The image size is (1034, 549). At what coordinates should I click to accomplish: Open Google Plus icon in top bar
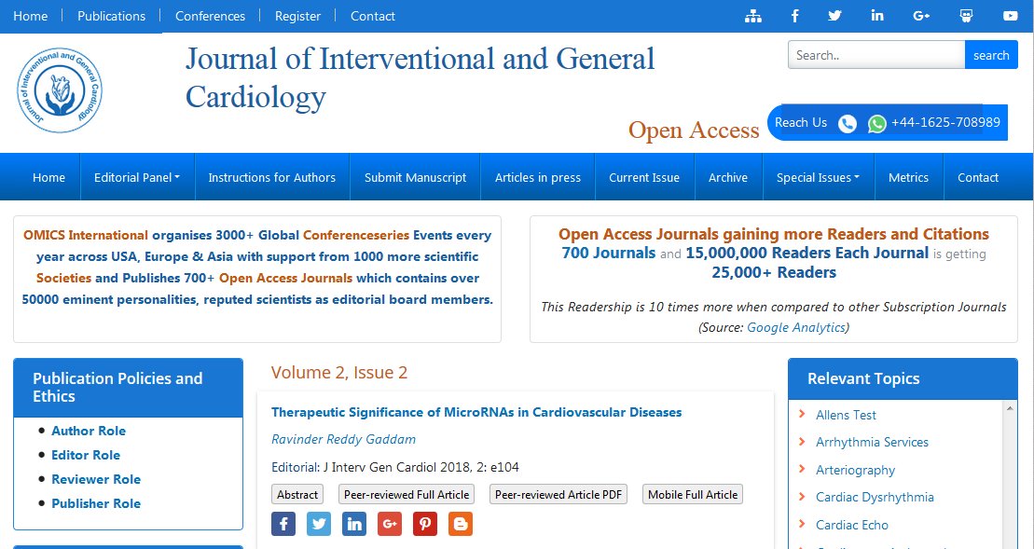[921, 16]
